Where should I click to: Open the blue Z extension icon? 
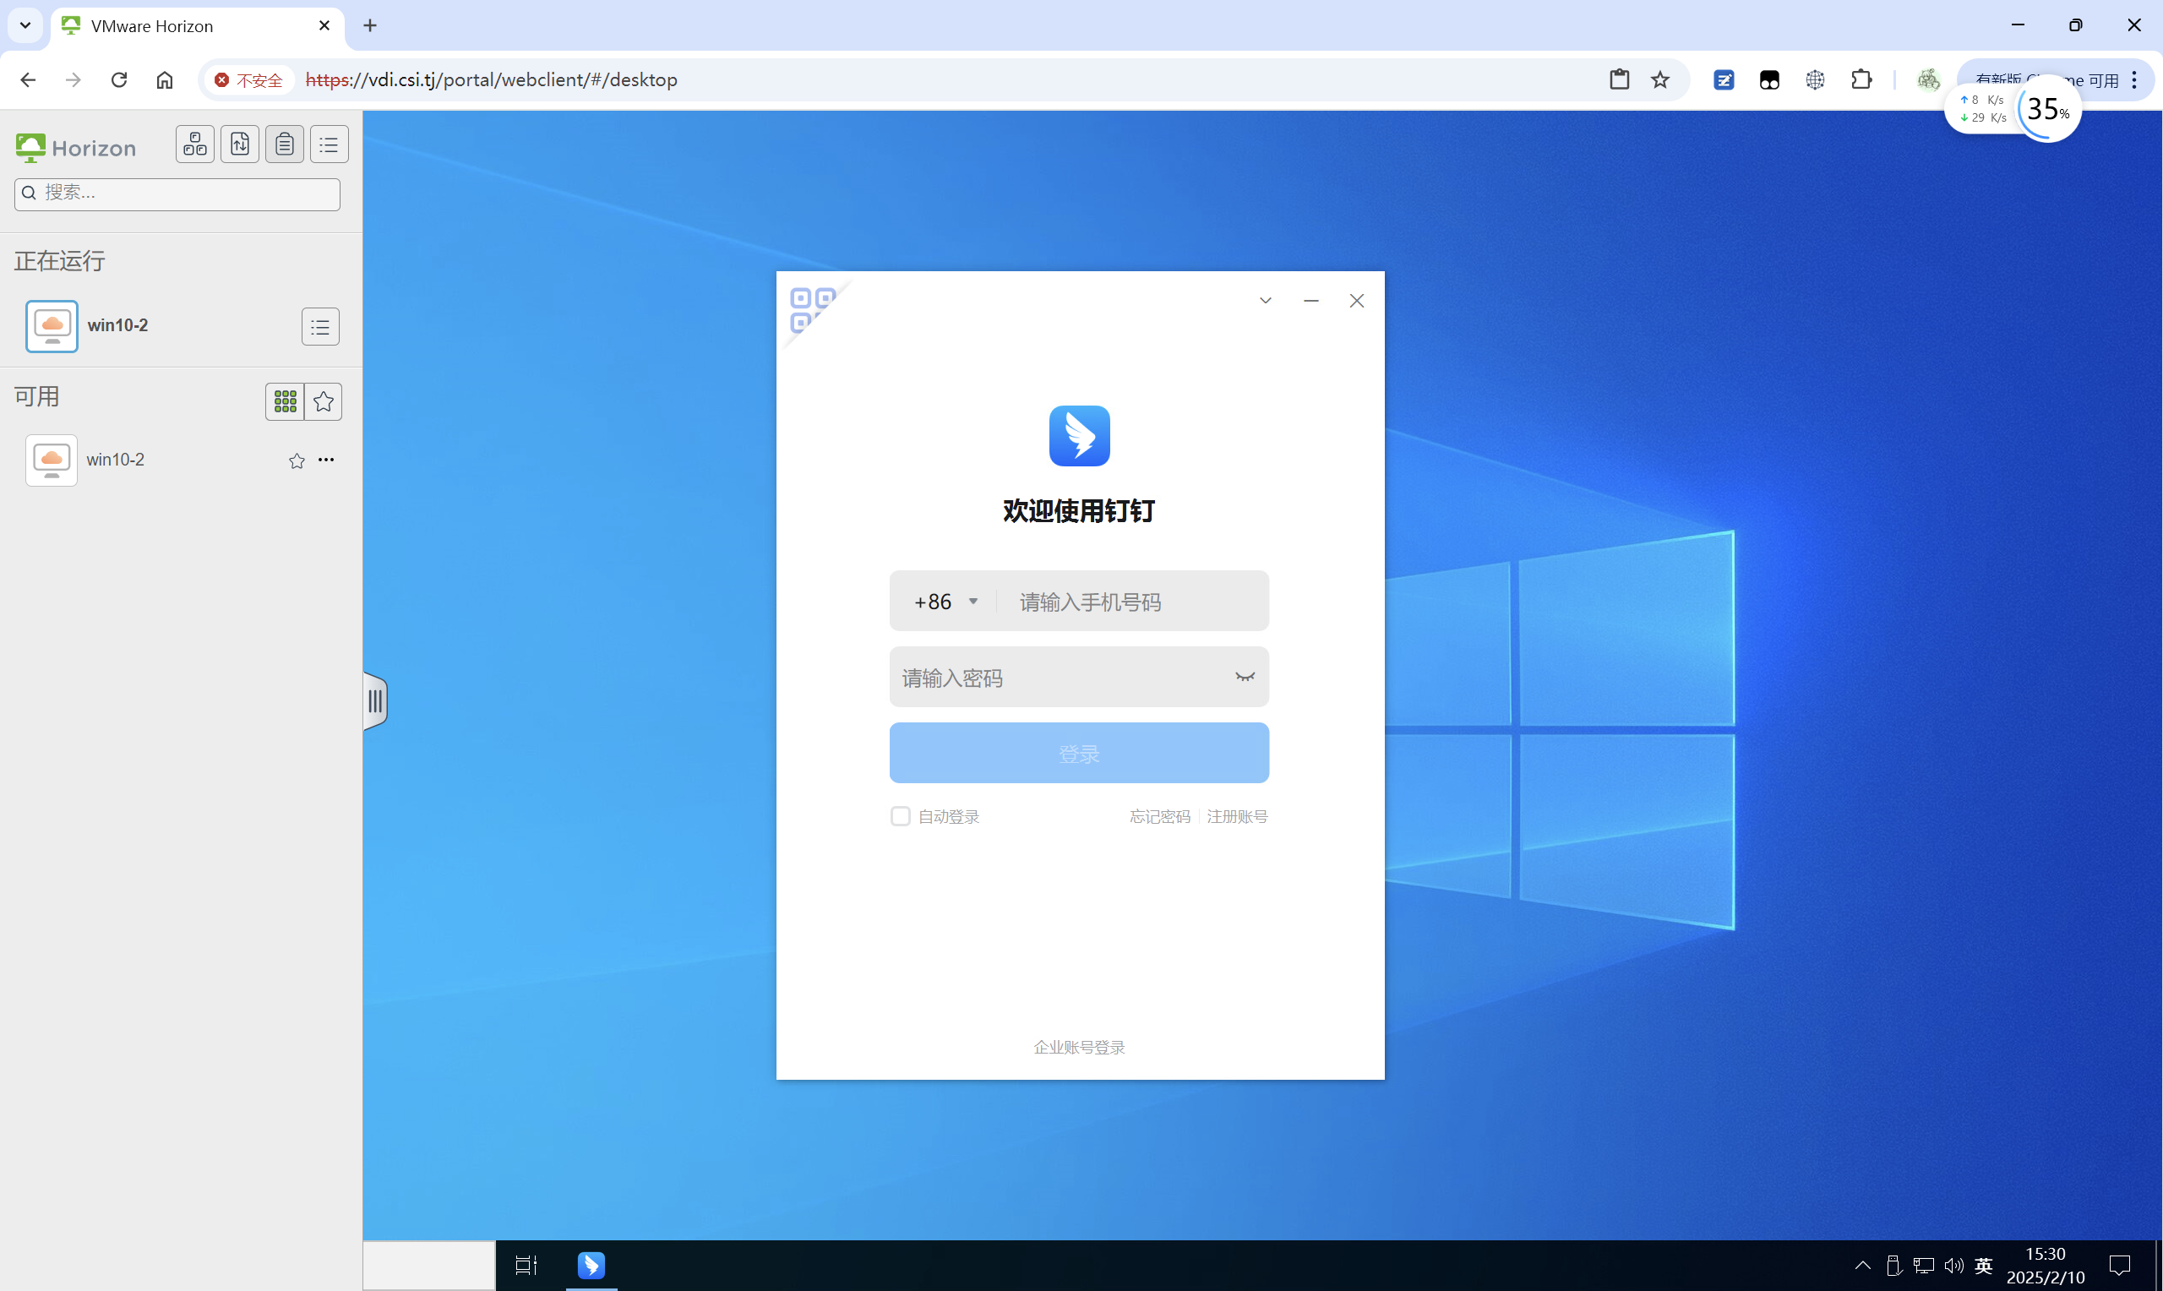[1724, 80]
